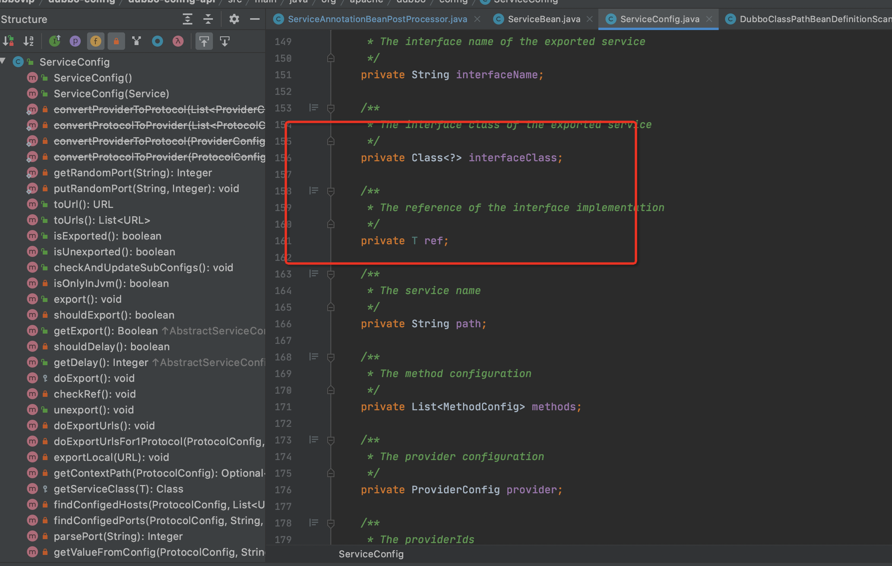
Task: Click fold end marker at line 150
Action: (331, 58)
